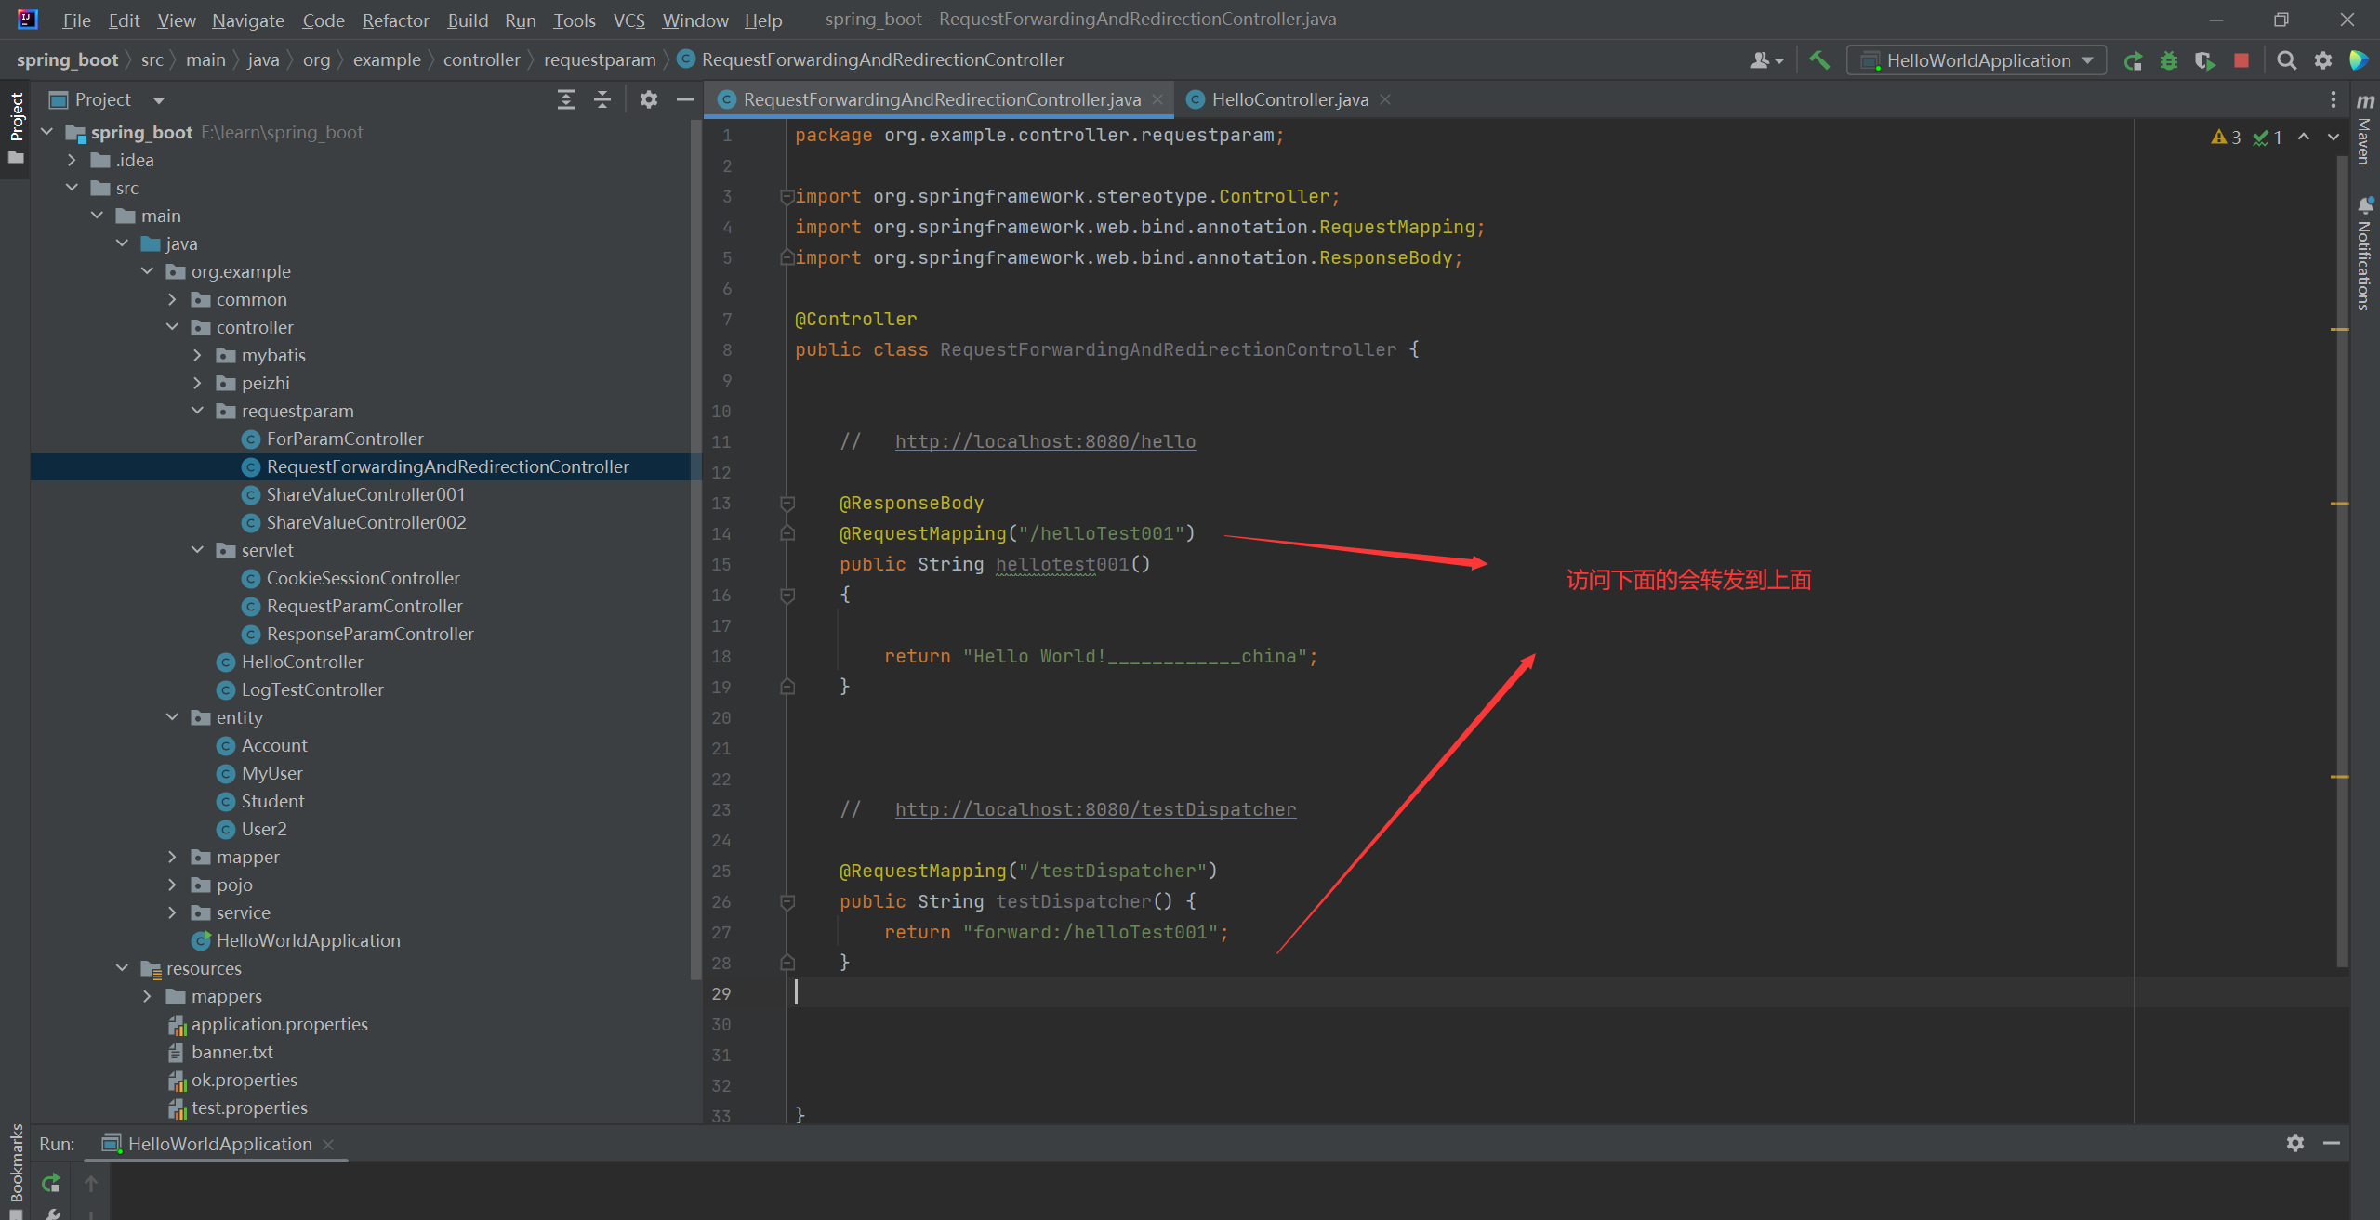Run HelloWorldApplication with coverage

2204,59
